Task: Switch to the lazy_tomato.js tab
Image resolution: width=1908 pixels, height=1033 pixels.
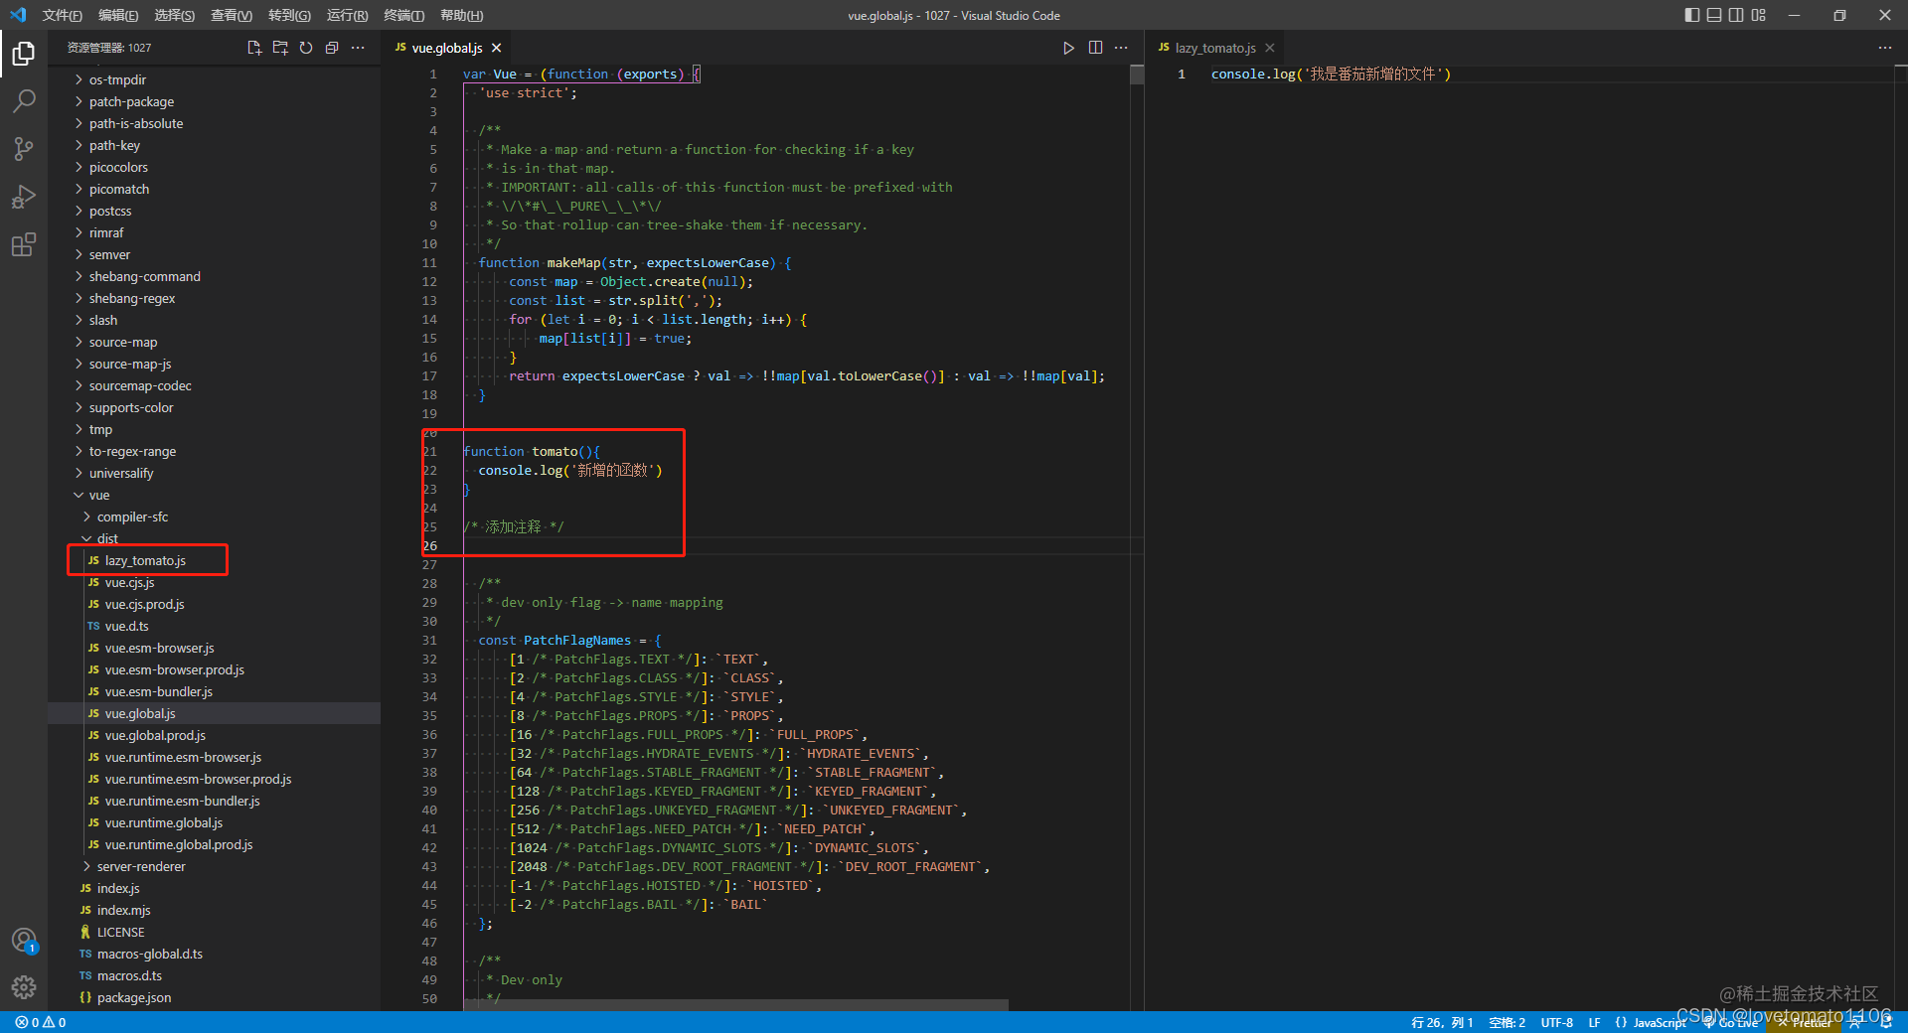Action: tap(1214, 48)
